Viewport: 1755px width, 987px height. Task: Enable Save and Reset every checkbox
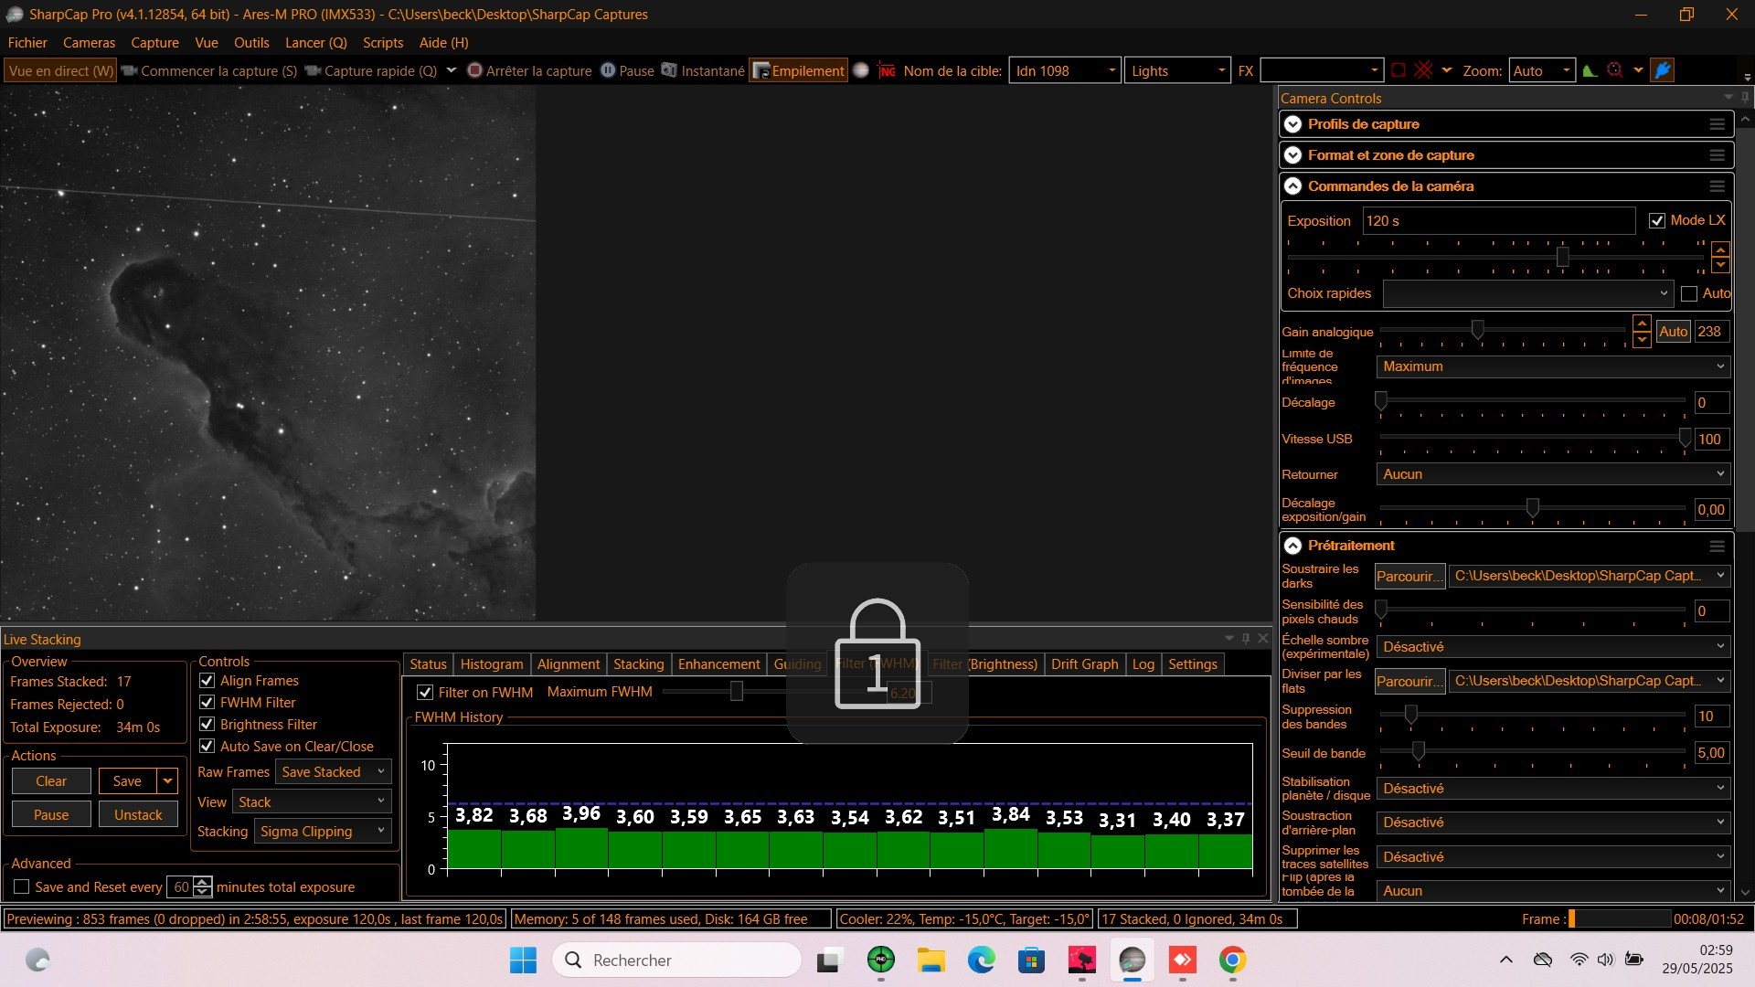(21, 886)
